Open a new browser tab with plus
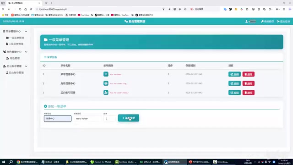 click(x=52, y=3)
